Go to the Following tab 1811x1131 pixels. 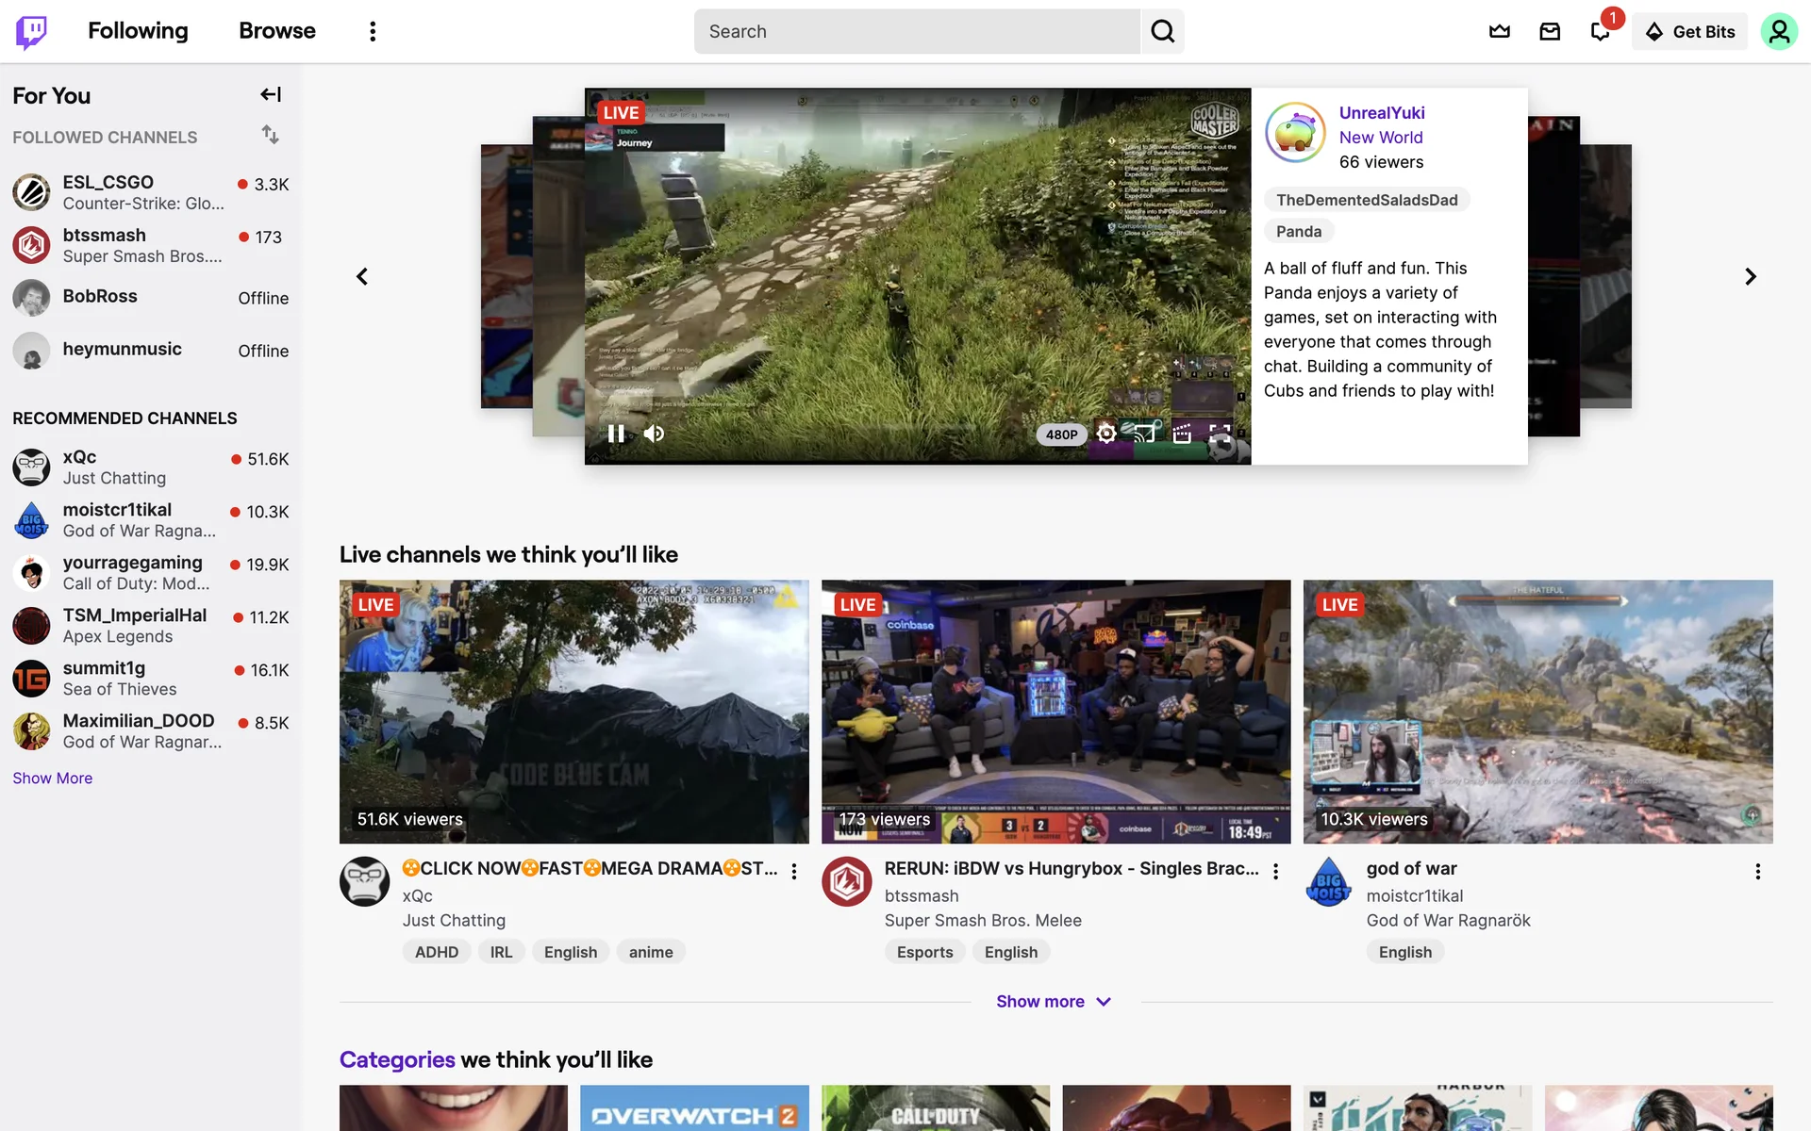pyautogui.click(x=138, y=31)
